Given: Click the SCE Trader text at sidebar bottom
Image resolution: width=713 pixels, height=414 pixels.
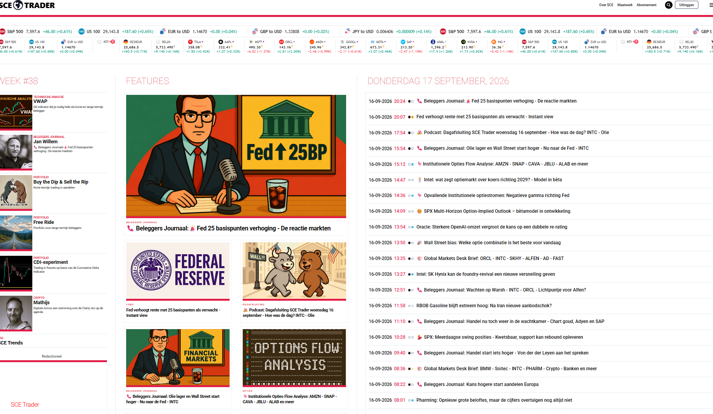Looking at the screenshot, I should (x=25, y=405).
